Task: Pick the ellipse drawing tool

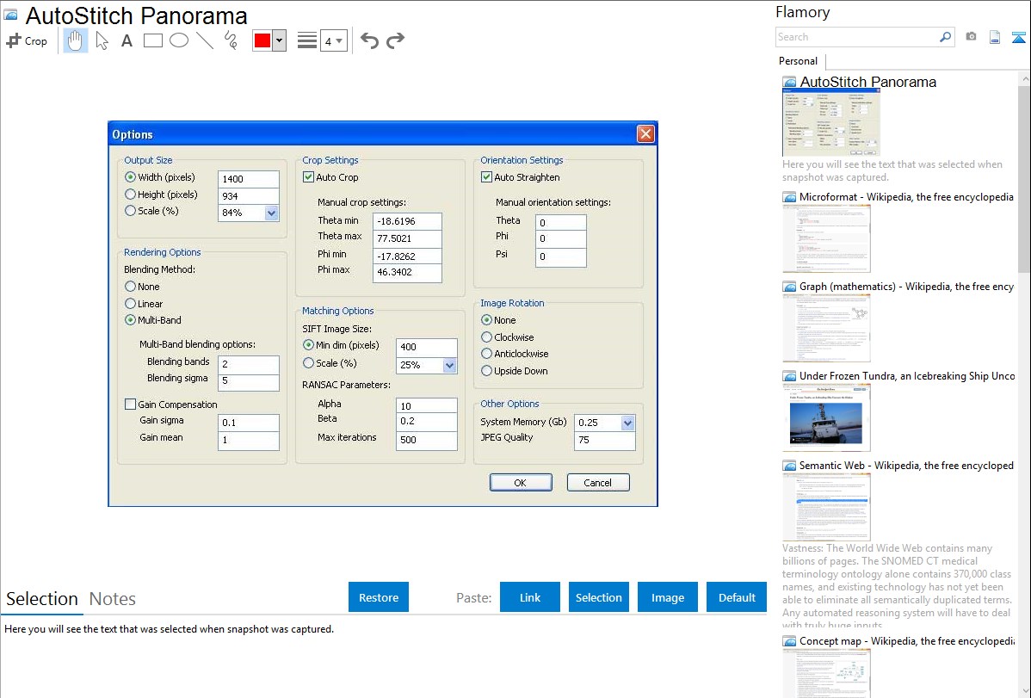Action: coord(179,40)
